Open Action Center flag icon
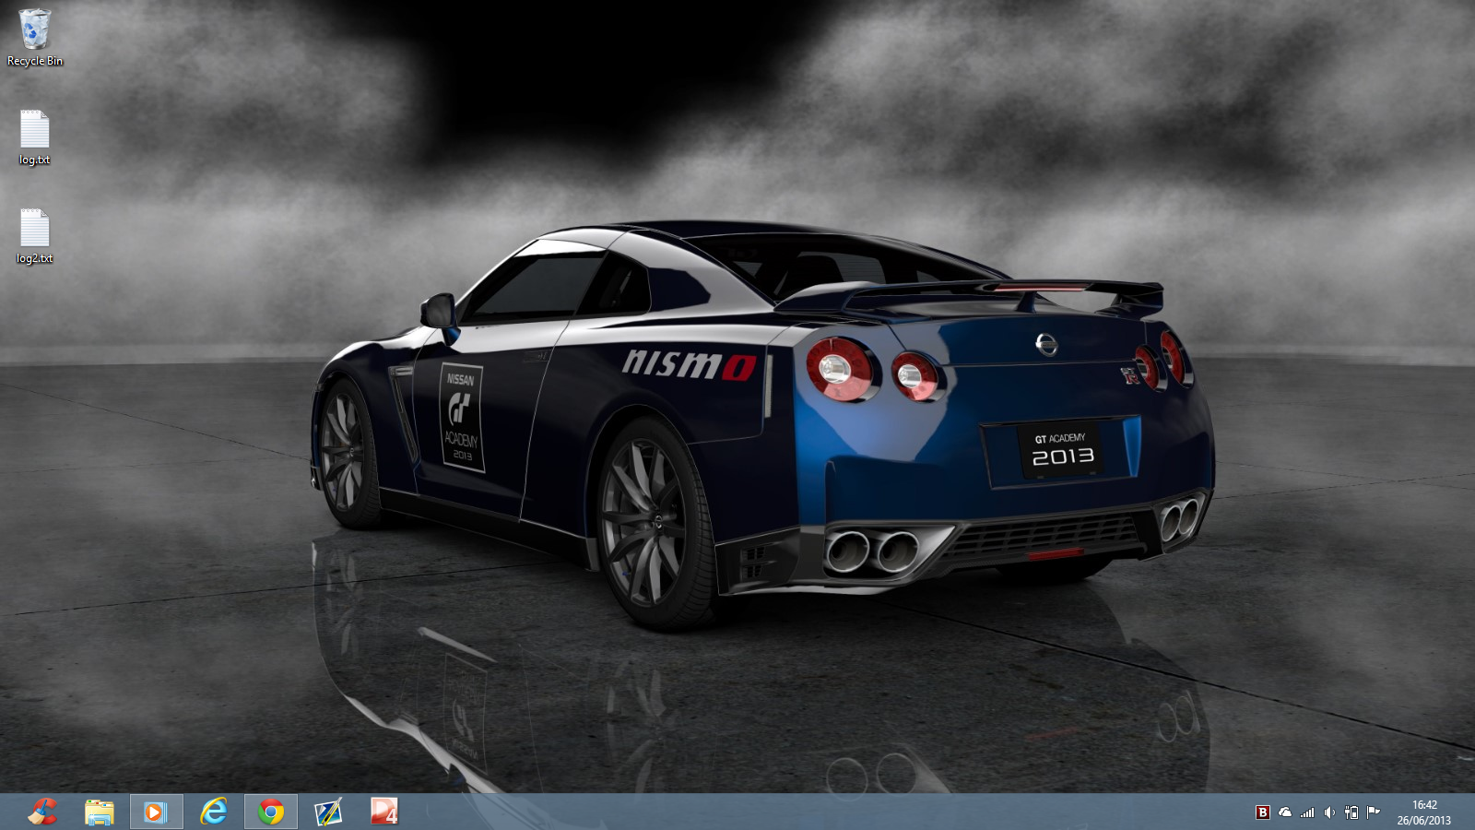 pyautogui.click(x=1374, y=812)
